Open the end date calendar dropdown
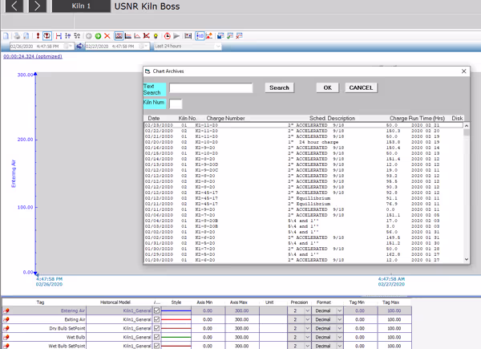Viewport: 481px width, 349px height. (x=143, y=47)
